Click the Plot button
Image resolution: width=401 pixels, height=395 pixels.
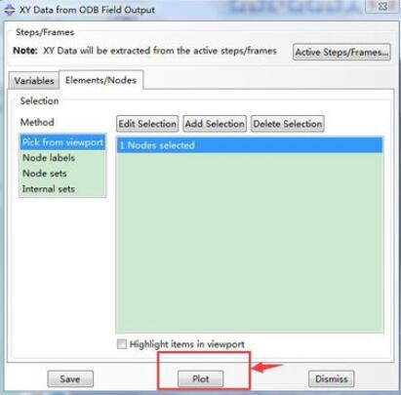(x=200, y=378)
